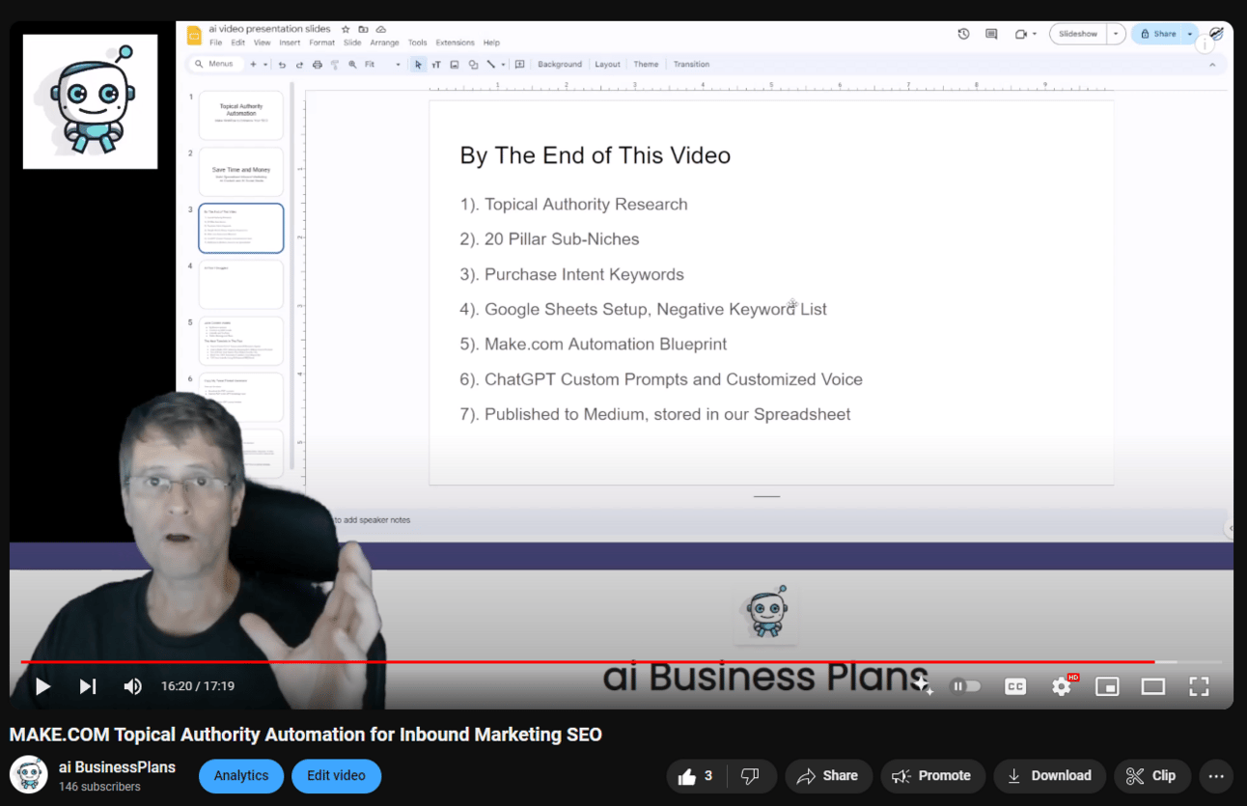Open the Transition panel

(x=691, y=65)
